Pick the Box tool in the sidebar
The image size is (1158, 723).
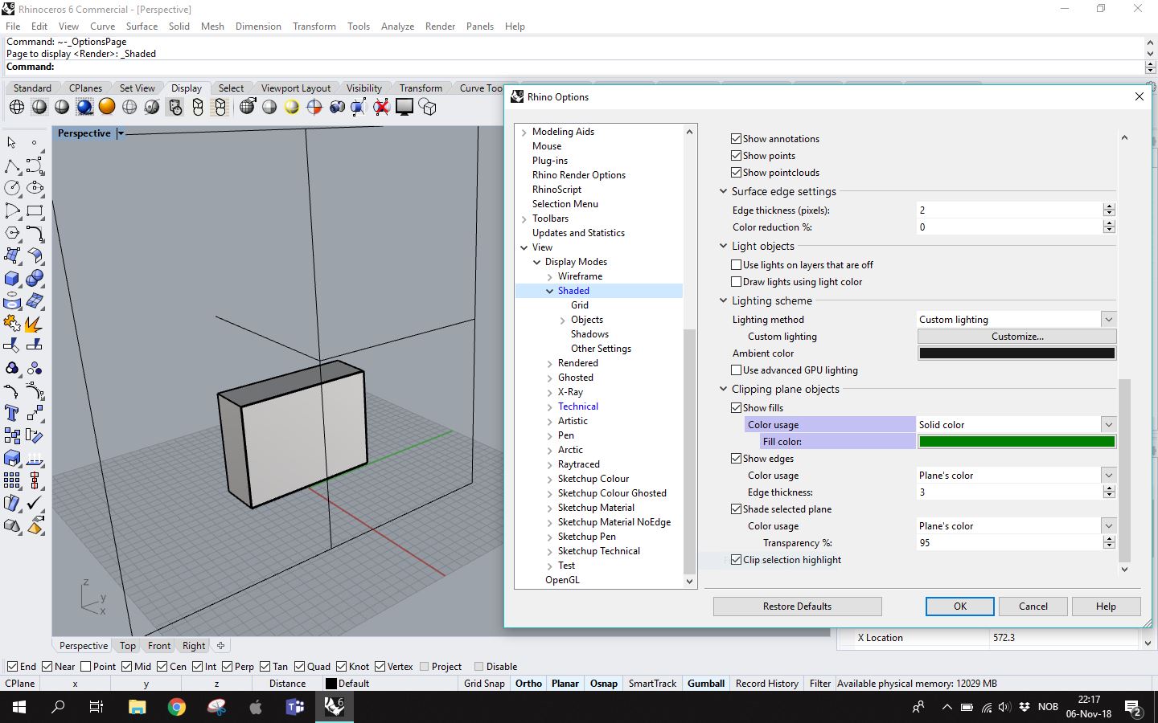tap(11, 278)
